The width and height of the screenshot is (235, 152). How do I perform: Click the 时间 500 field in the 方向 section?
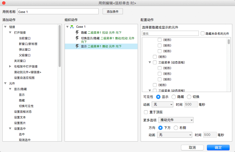210,135
